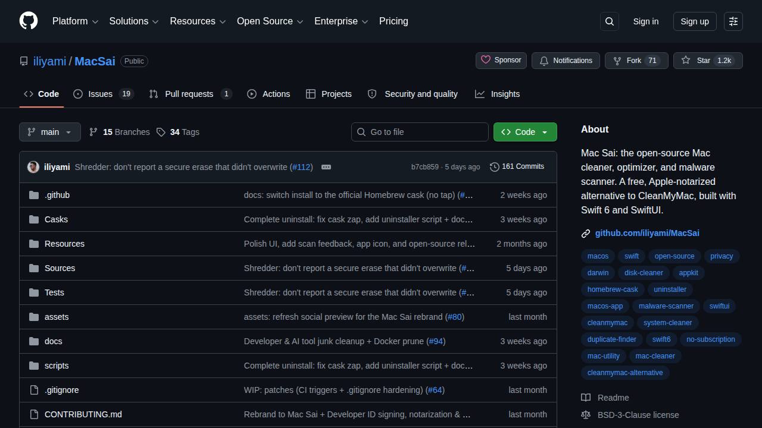The image size is (762, 428).
Task: Click the Sign up button
Action: [x=695, y=21]
